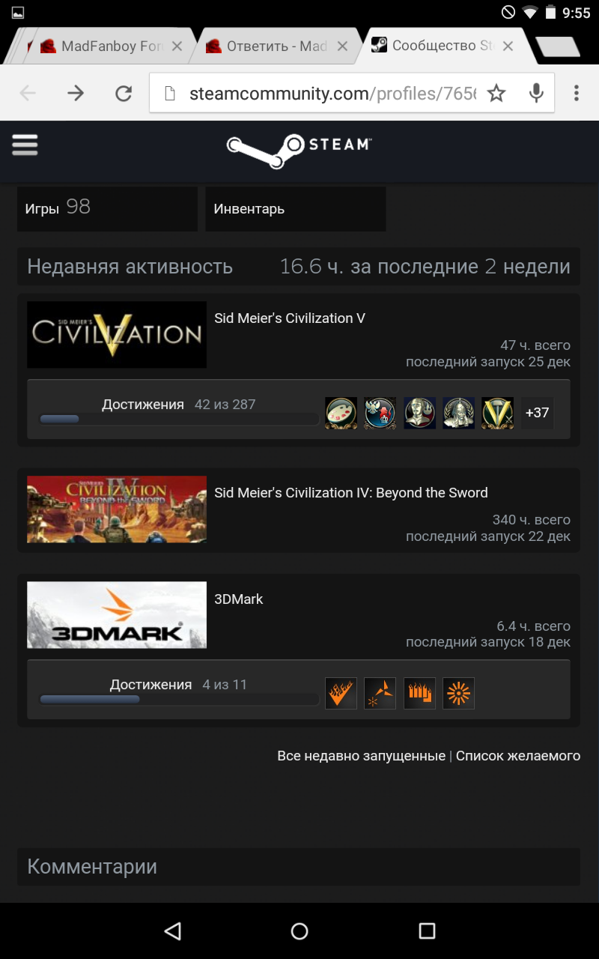Viewport: 599px width, 959px height.
Task: Open first 3DMark orange achievement icon
Action: (341, 693)
